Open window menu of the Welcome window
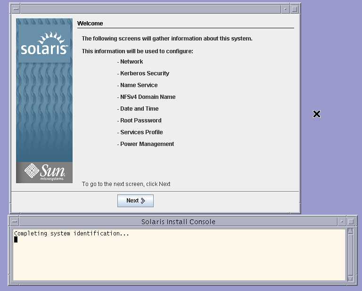This screenshot has width=362, height=291. click(16, 9)
